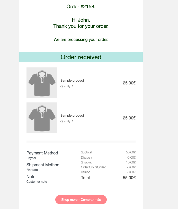Click the Shipment Method heading
178x209 pixels.
43,165
